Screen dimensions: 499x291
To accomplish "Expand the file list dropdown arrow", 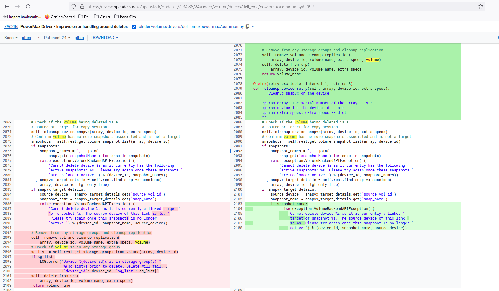I will click(253, 26).
